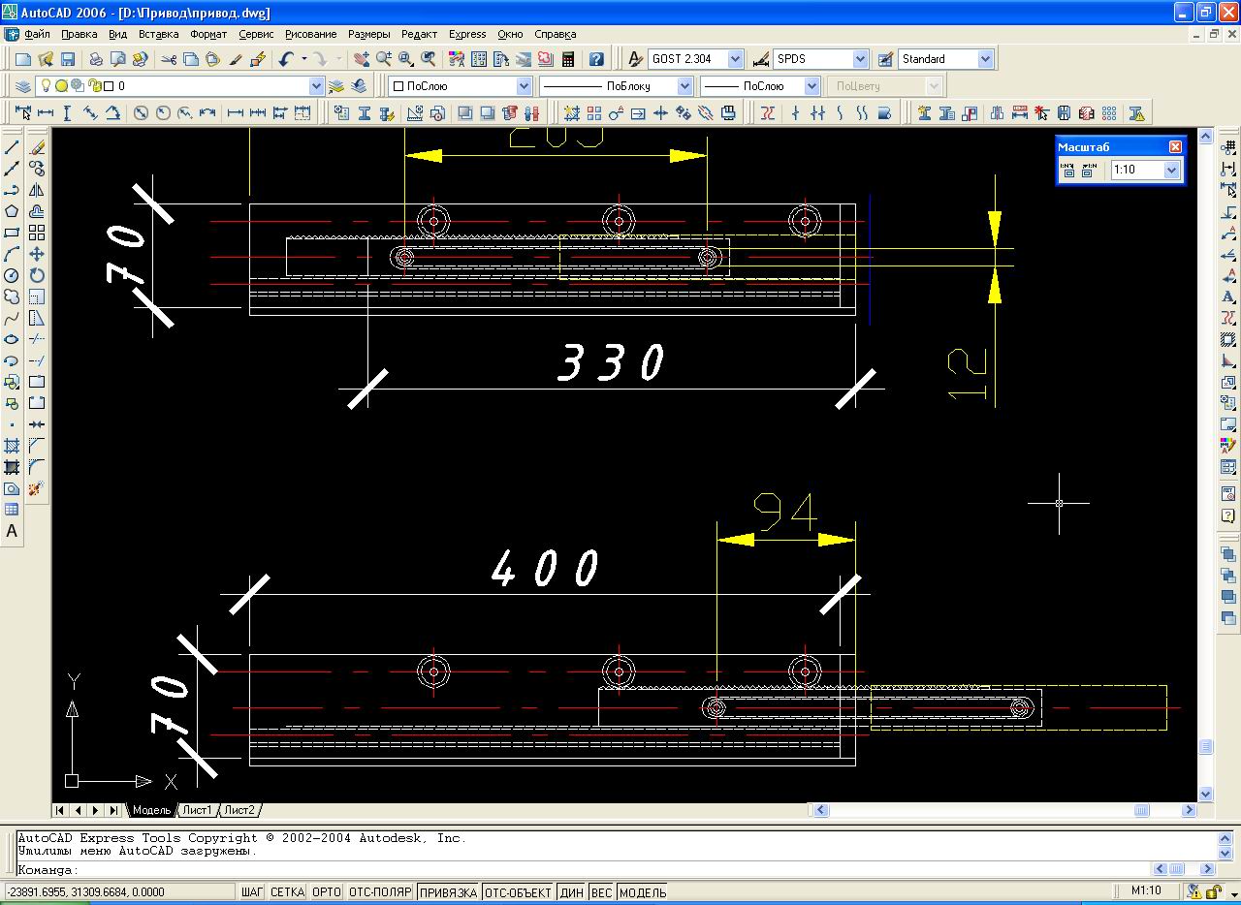Click the МОДЕЛЬ status bar button
This screenshot has height=905, width=1241.
click(642, 891)
